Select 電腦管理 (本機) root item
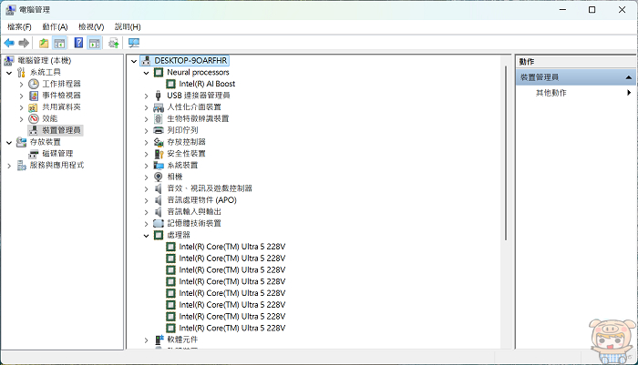Viewport: 638px width, 365px height. click(x=45, y=61)
